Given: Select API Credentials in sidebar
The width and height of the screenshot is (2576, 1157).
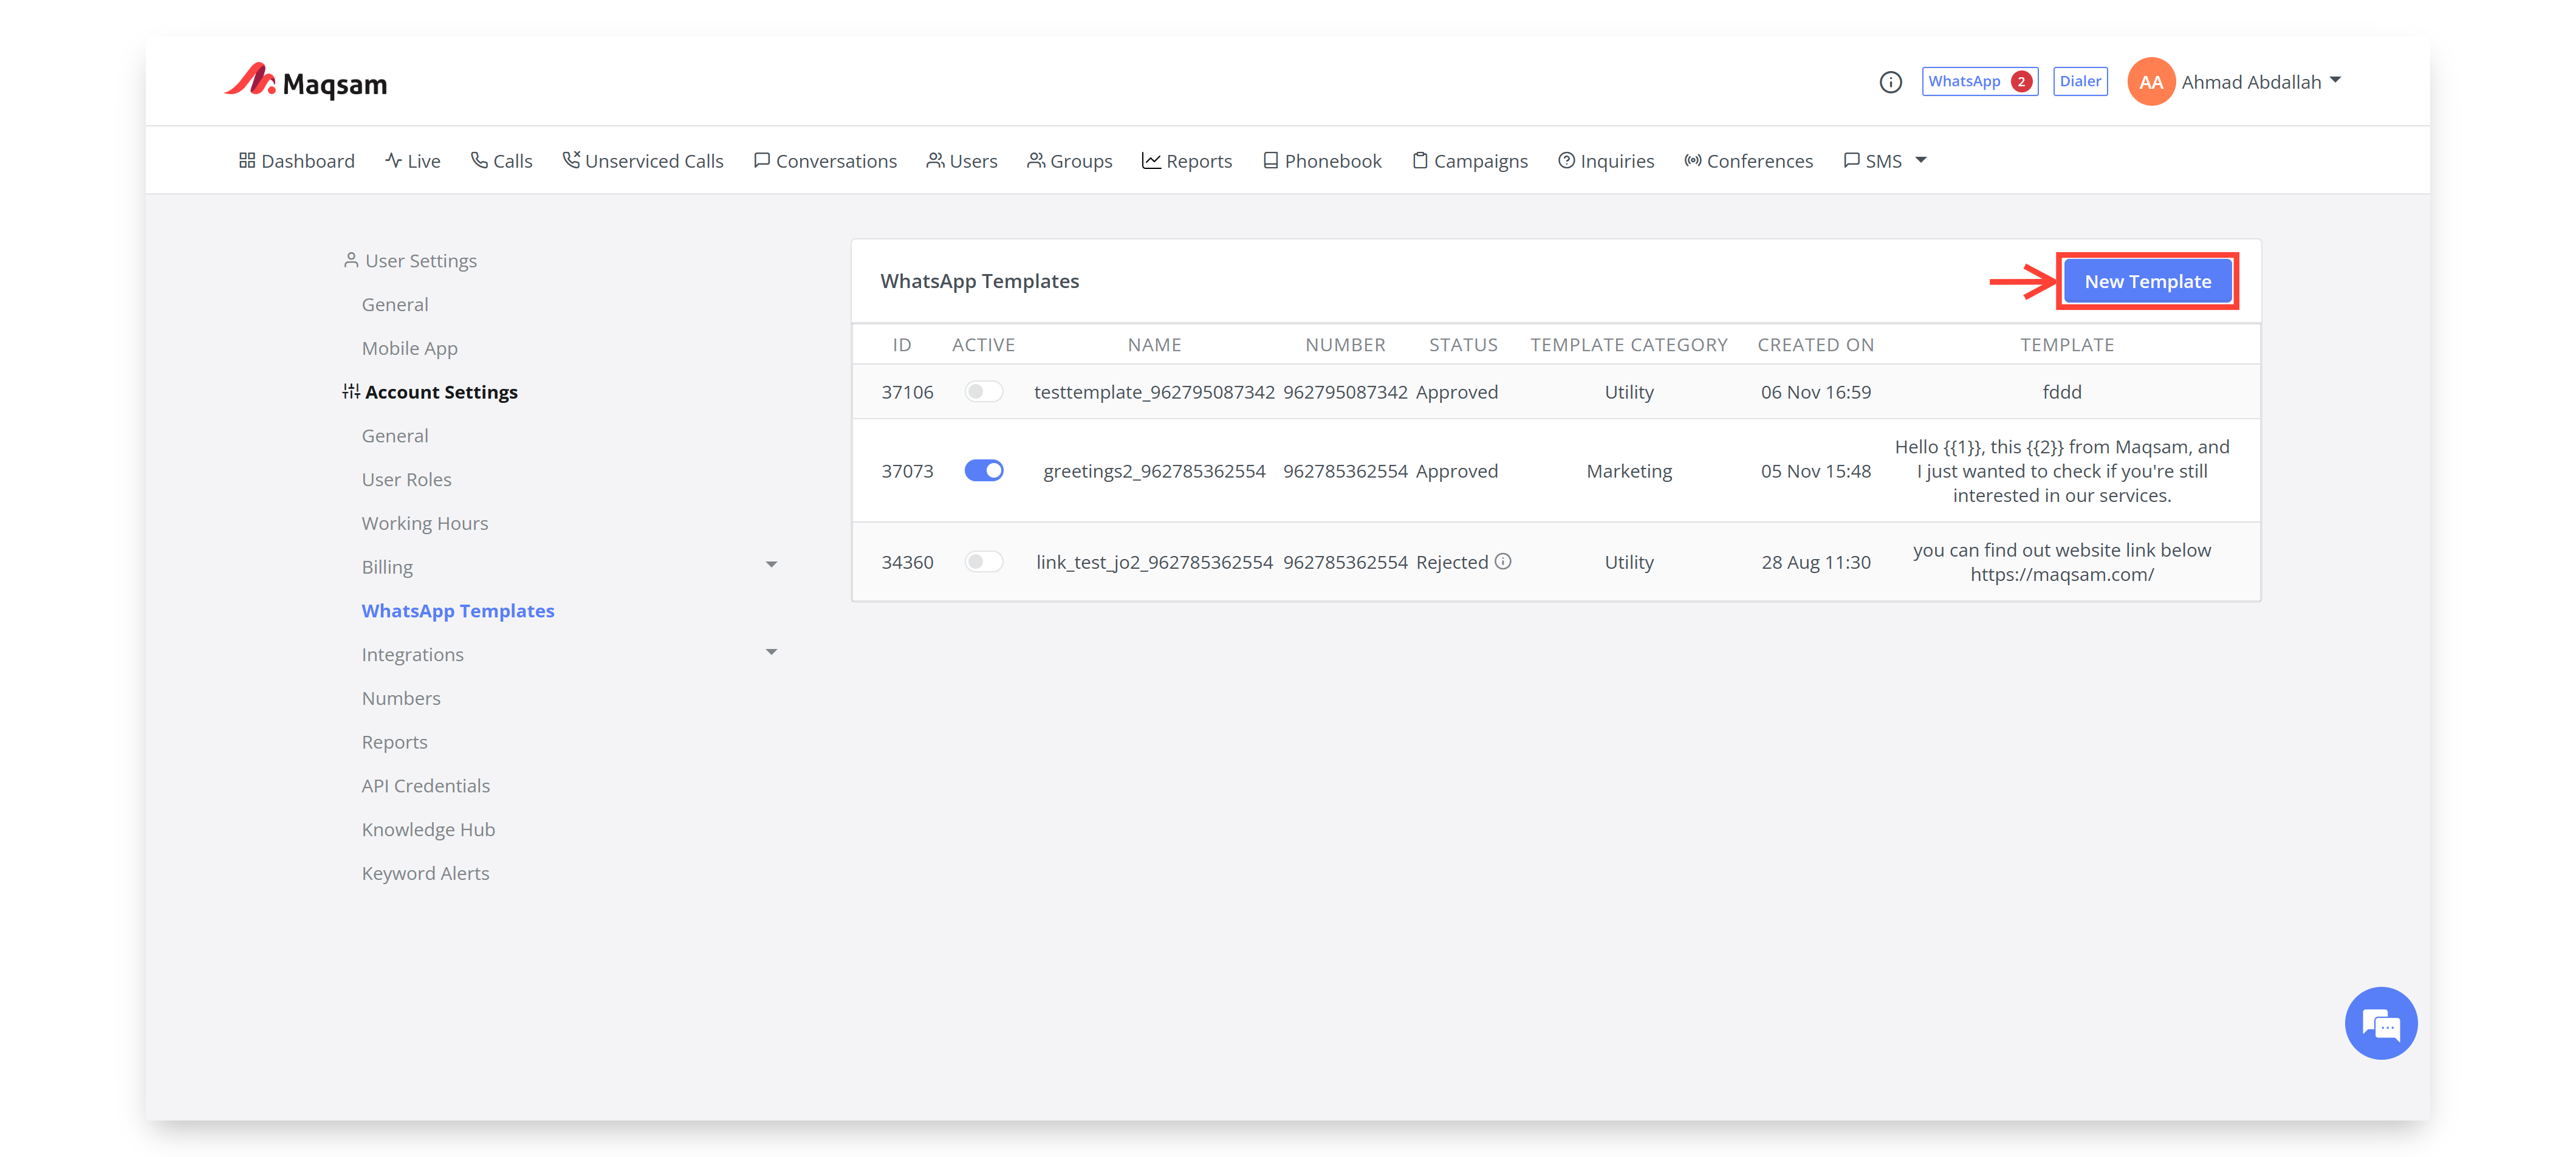Looking at the screenshot, I should 425,786.
